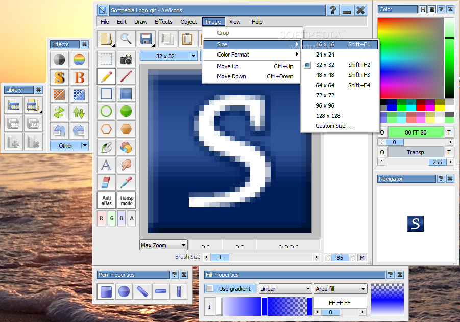The image size is (460, 322).
Task: Click the Transp color button
Action: [416, 152]
